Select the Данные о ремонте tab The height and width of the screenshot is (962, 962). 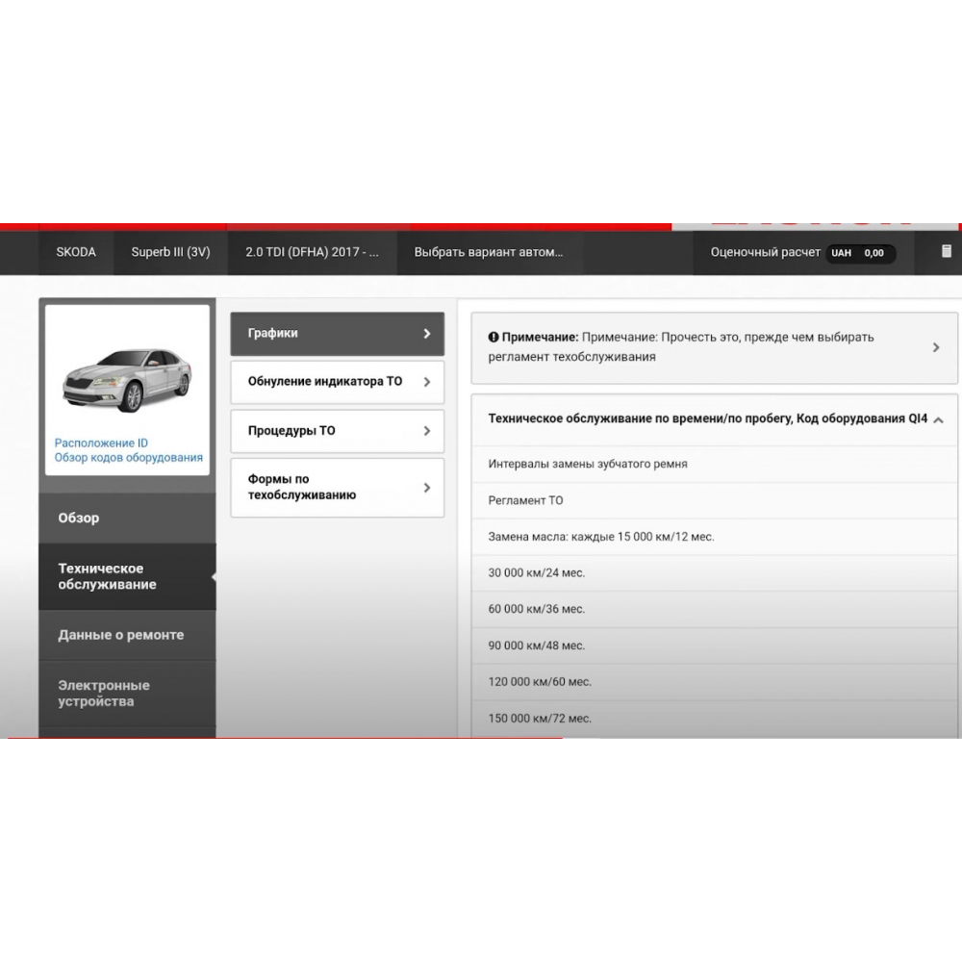[127, 635]
